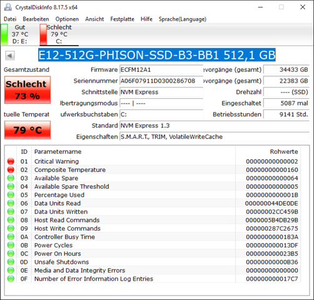Click the Eingeschaltet value 5087 mal
Image resolution: width=314 pixels, height=300 pixels.
coord(286,103)
